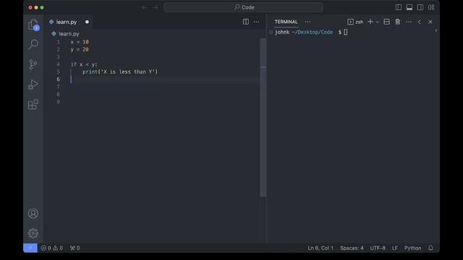This screenshot has height=260, width=463.
Task: Switch to the TERMINAL panel tab
Action: 286,22
